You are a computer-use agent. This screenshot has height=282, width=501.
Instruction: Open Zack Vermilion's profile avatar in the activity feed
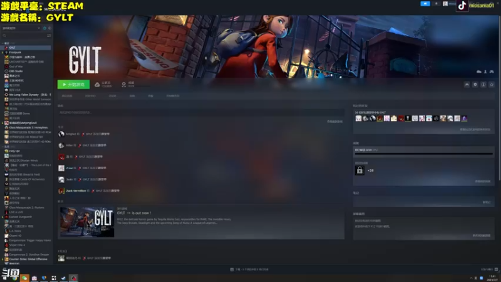(x=61, y=191)
